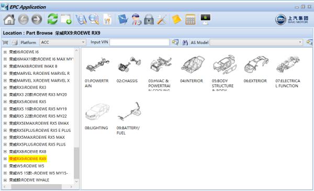Open the 04:INTERIOR category thumbnail
This screenshot has width=314, height=191.
[x=193, y=65]
